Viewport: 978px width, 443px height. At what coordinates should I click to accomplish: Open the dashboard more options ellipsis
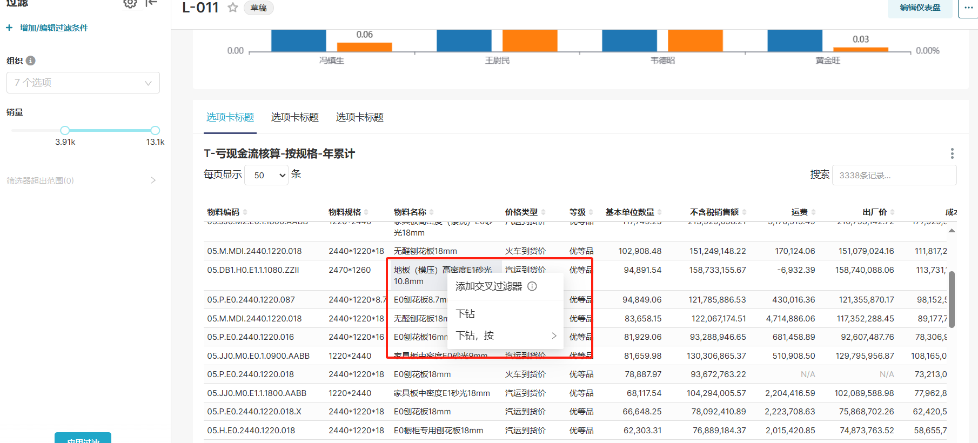[968, 8]
